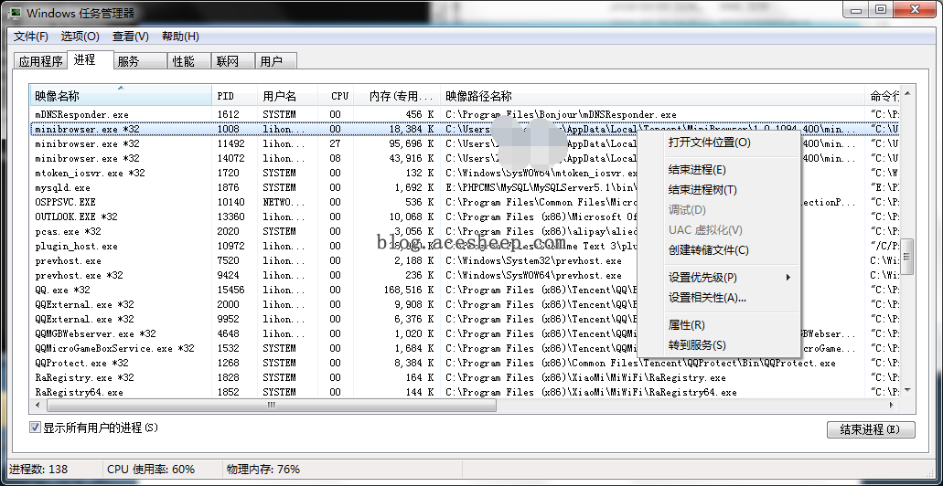The width and height of the screenshot is (943, 486).
Task: Open the 选项(O) menu
Action: [x=80, y=37]
